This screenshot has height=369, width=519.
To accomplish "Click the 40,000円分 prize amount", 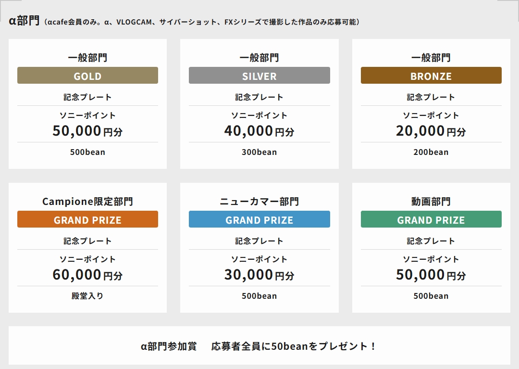I will tap(259, 131).
